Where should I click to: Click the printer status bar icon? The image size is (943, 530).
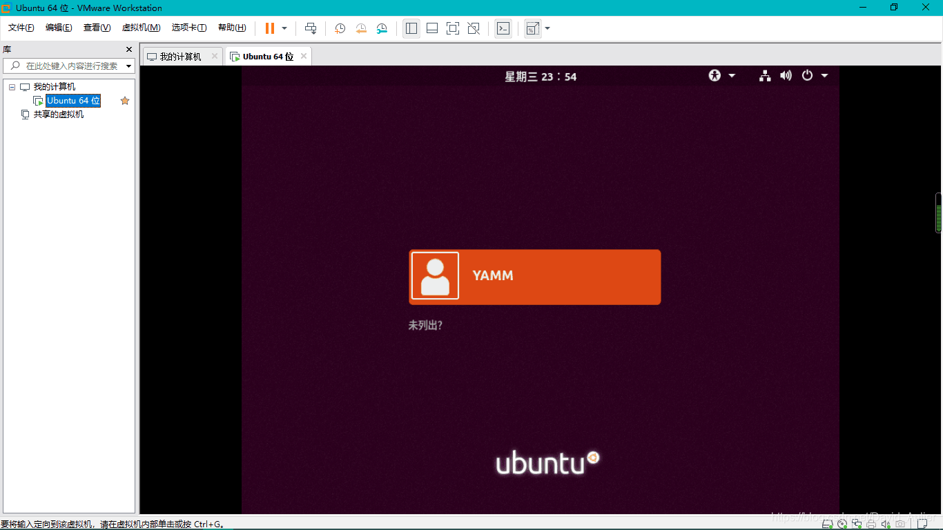coord(871,524)
